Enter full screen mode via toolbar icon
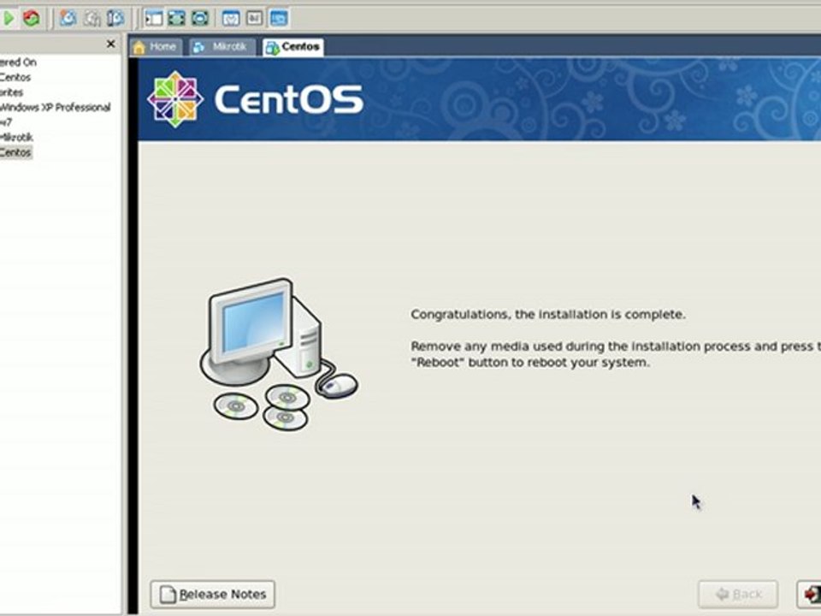Image resolution: width=821 pixels, height=616 pixels. point(177,18)
